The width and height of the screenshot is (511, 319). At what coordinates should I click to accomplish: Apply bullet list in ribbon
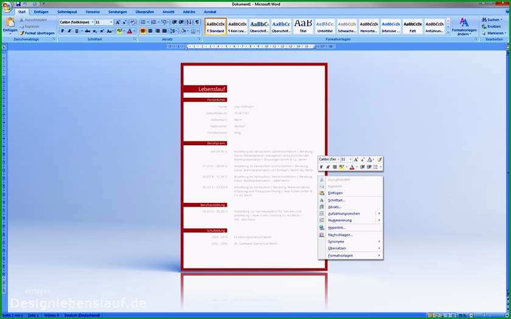point(143,22)
